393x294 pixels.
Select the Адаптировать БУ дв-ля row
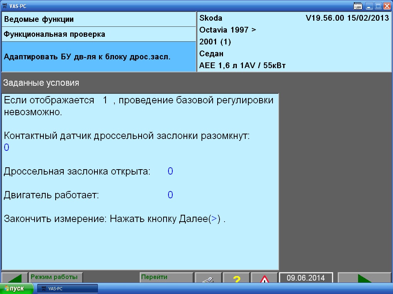(99, 57)
